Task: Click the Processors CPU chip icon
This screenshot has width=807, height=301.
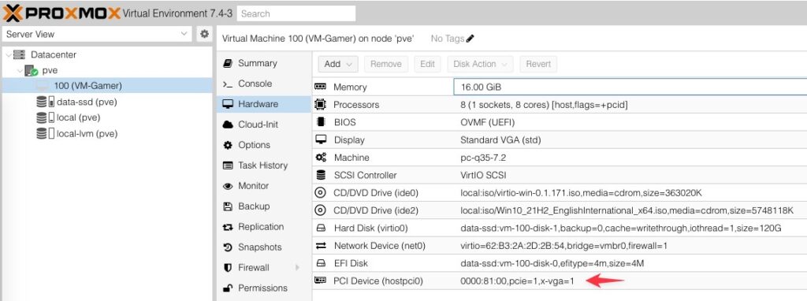Action: (320, 105)
